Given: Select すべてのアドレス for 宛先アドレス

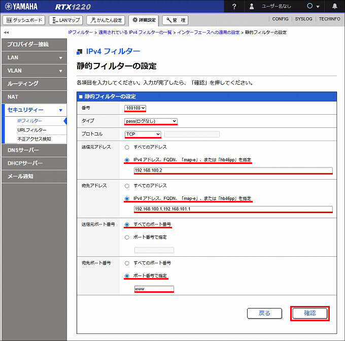Looking at the screenshot, I should click(127, 186).
